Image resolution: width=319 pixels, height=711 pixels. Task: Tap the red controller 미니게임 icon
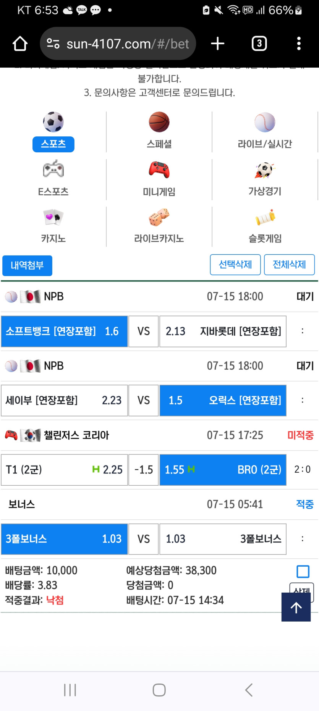(x=159, y=170)
